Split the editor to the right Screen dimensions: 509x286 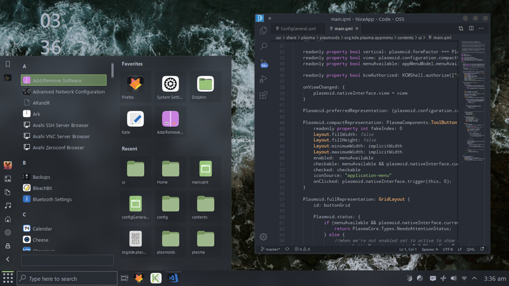(471, 28)
